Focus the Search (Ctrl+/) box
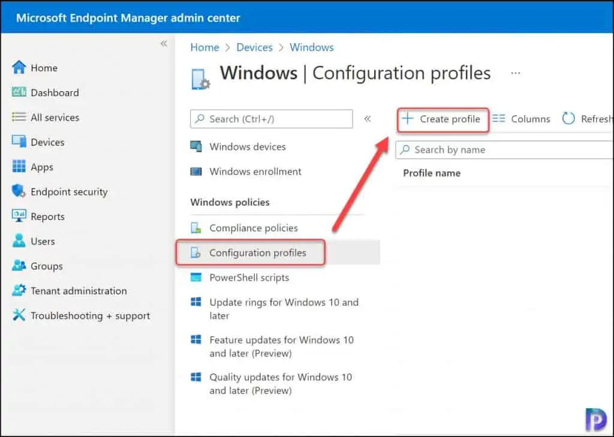This screenshot has height=437, width=614. [272, 119]
